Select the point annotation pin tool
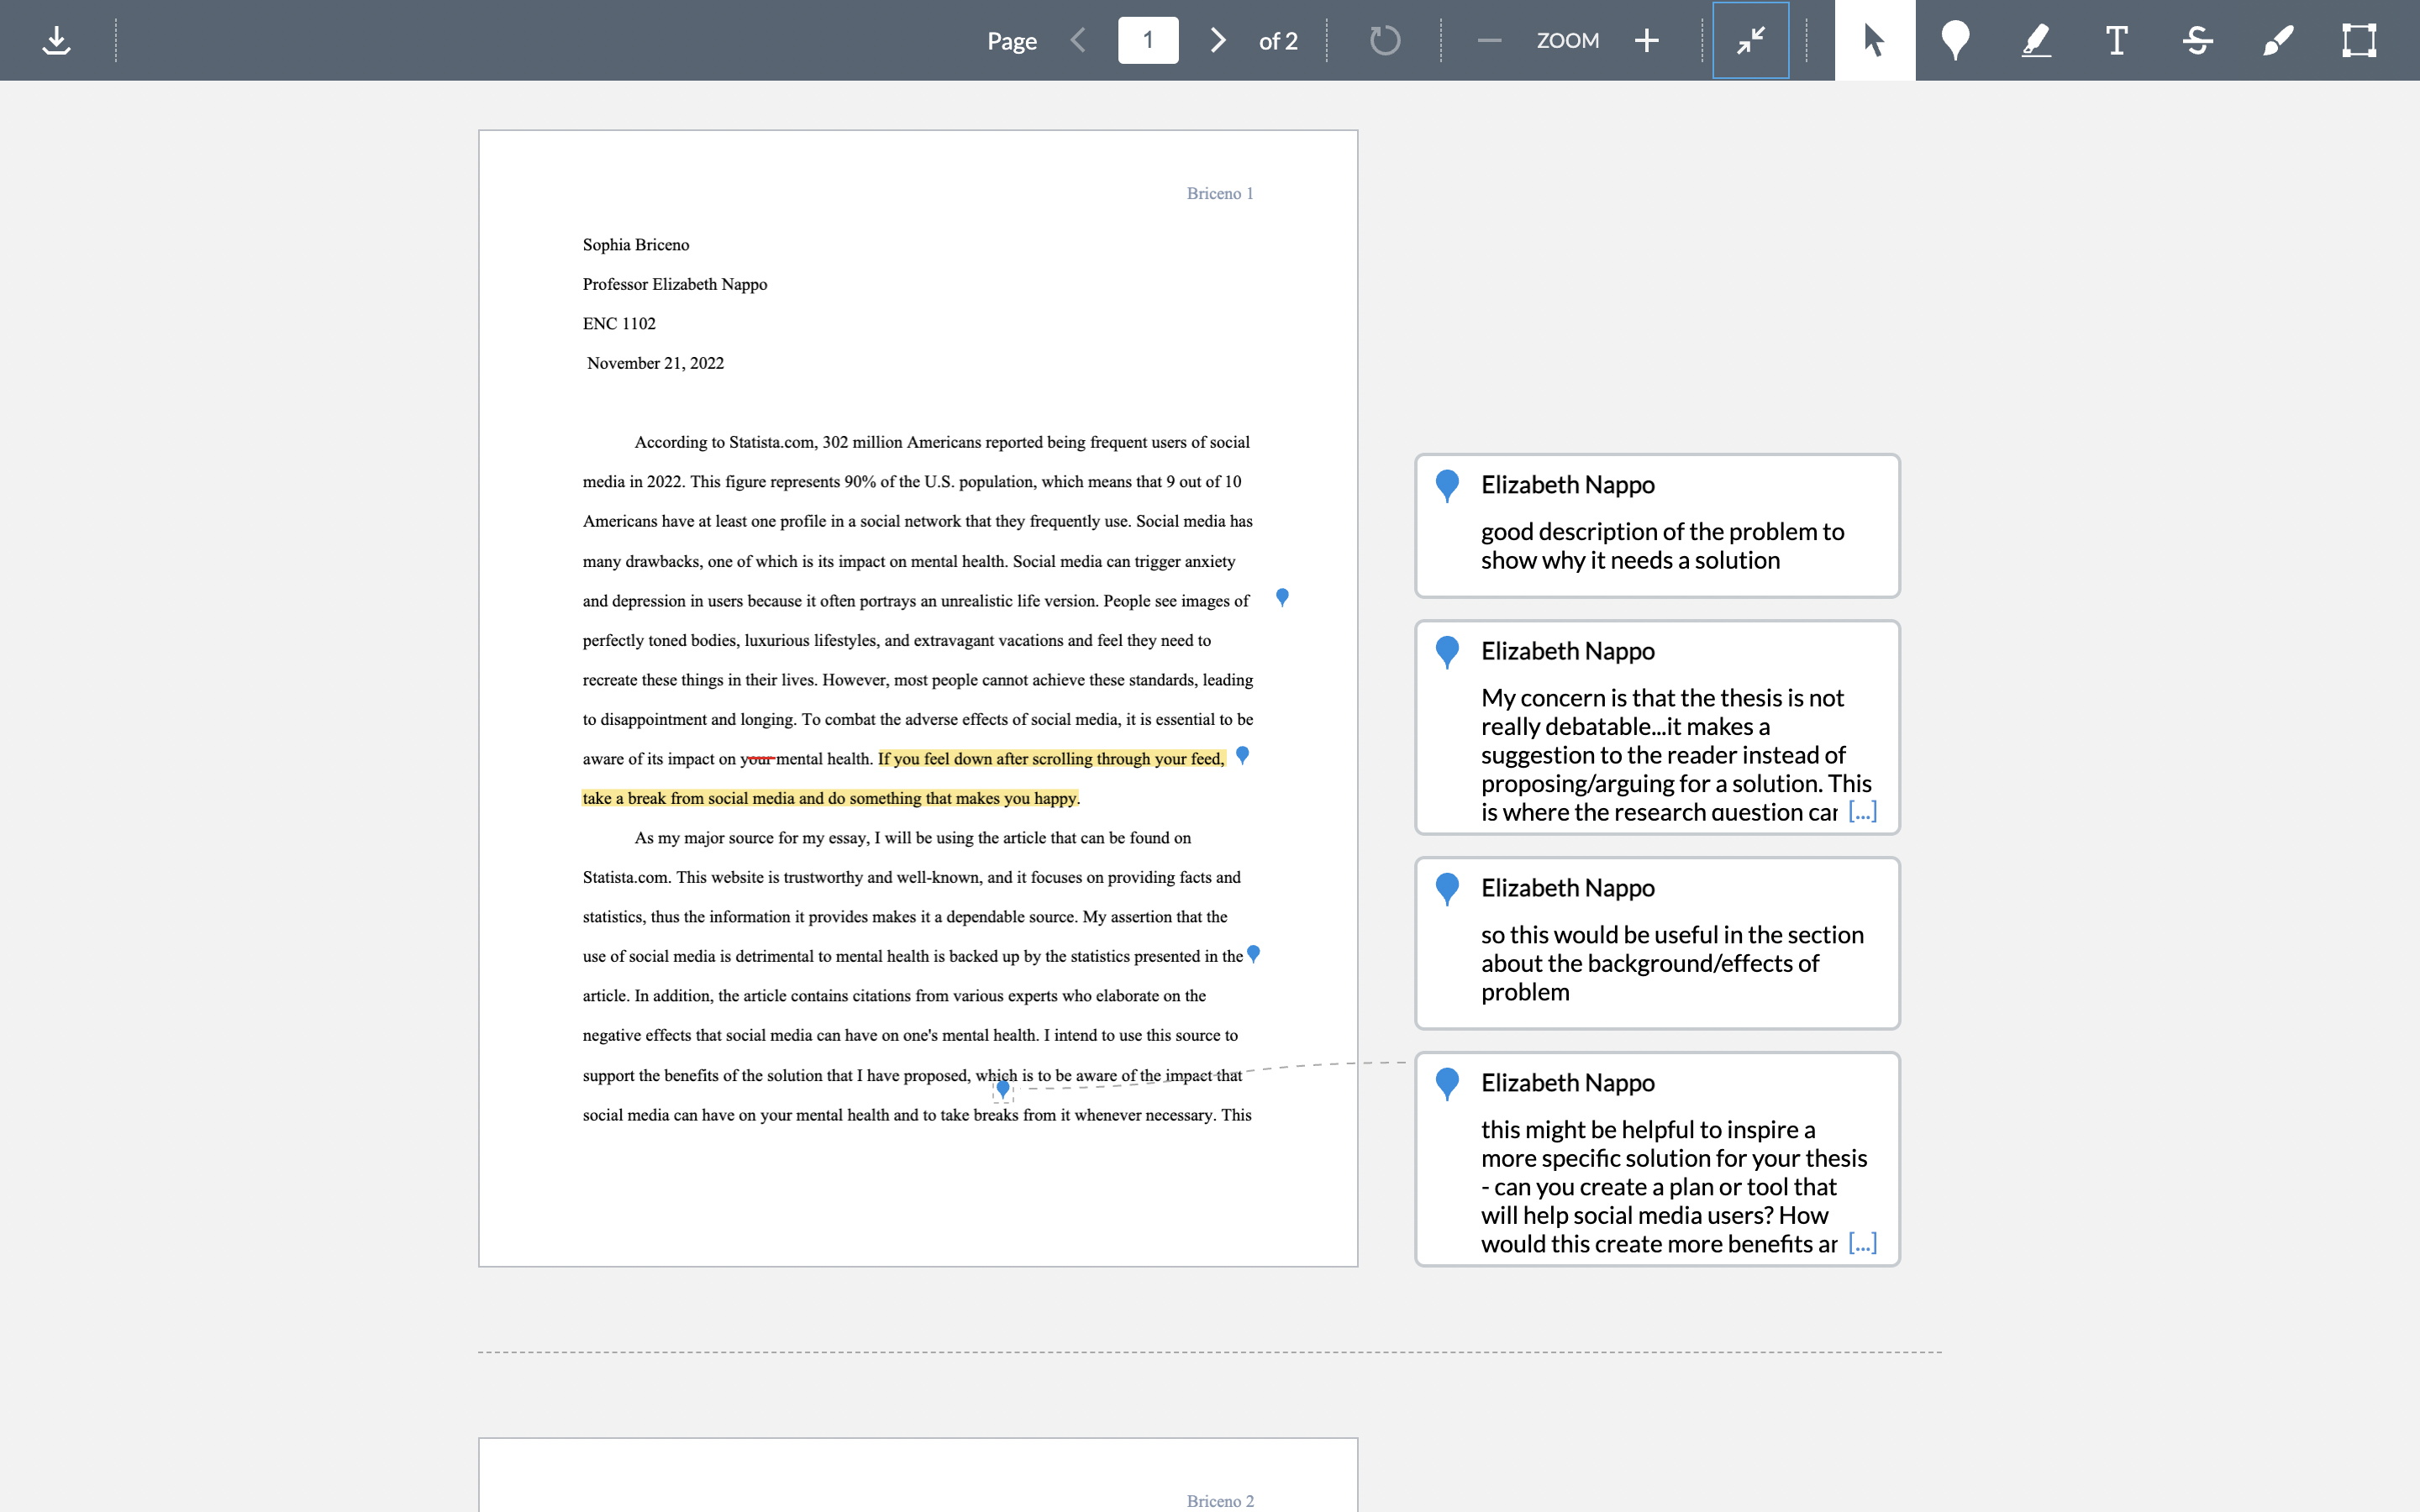 click(1955, 40)
